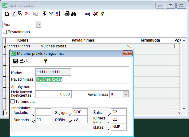Click the new blank record icon

point(7,14)
